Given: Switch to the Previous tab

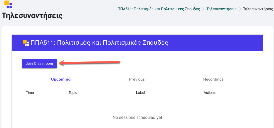Looking at the screenshot, I should (137, 79).
